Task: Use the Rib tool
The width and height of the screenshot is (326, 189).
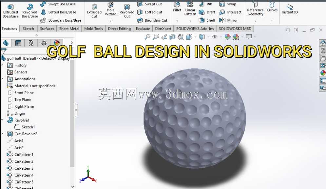Action: click(205, 4)
